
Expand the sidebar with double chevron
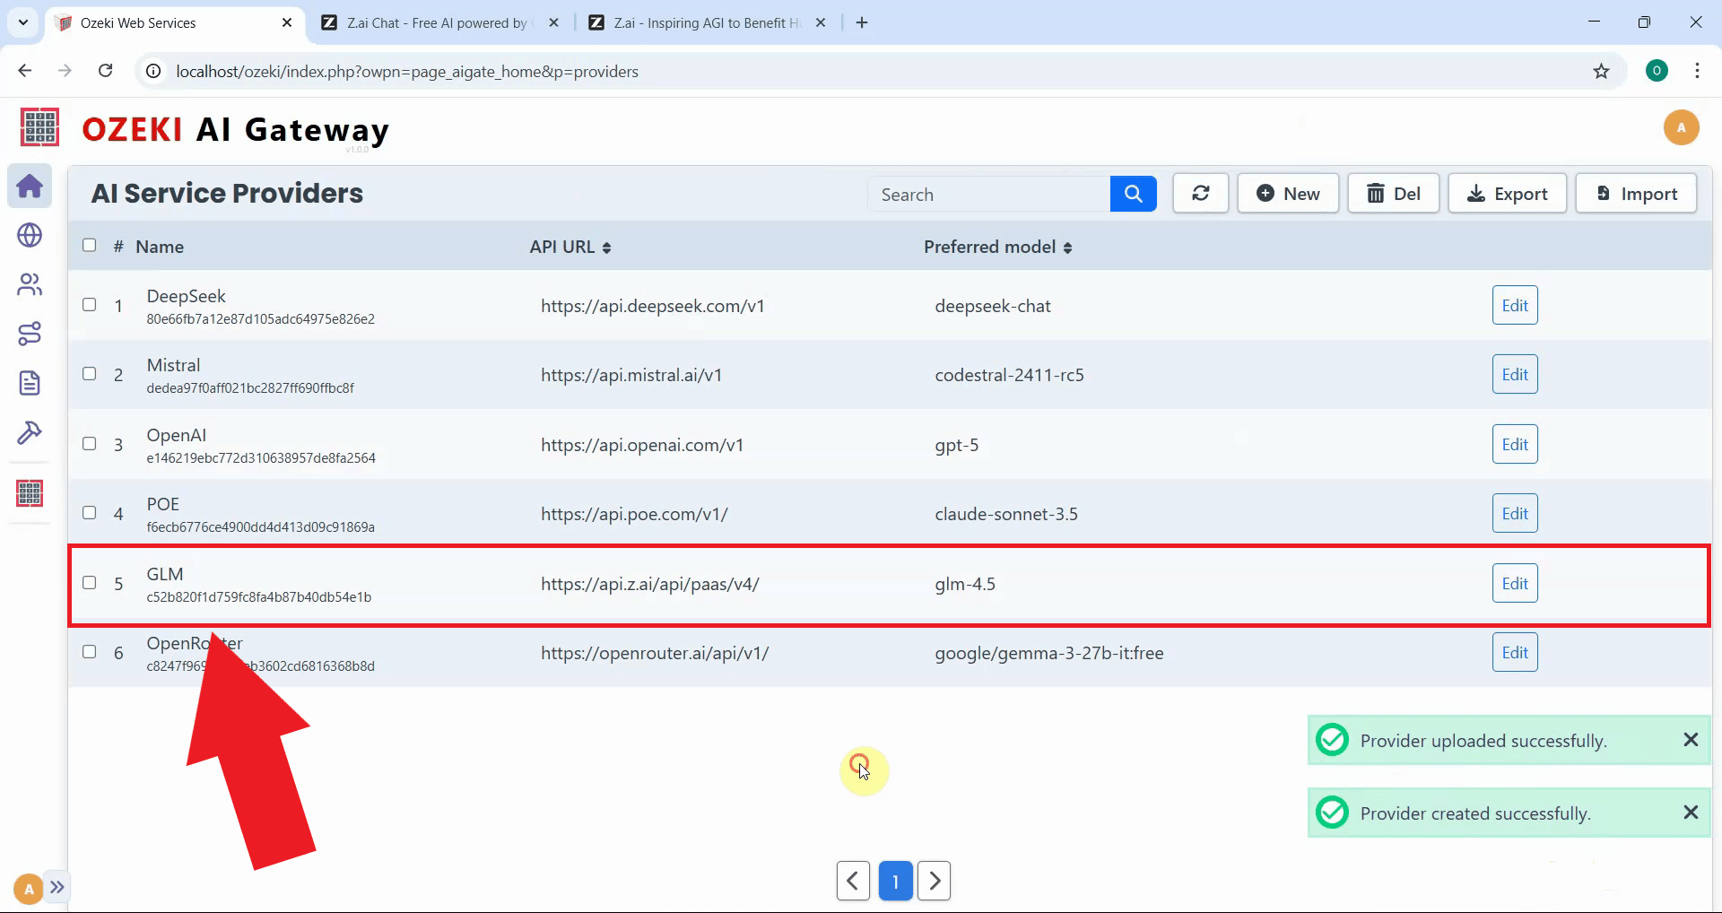pos(57,888)
